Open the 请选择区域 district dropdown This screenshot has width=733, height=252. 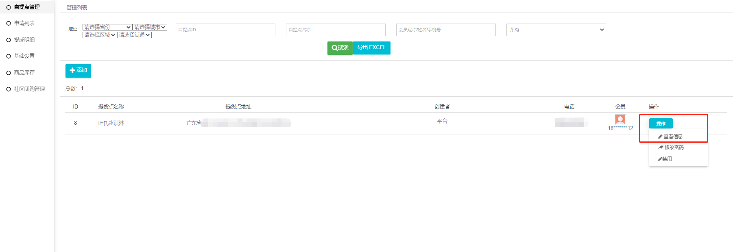[x=100, y=35]
